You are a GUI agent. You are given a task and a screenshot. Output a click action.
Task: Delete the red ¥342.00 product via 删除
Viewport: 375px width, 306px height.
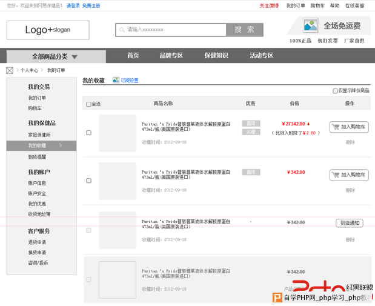[x=350, y=190]
